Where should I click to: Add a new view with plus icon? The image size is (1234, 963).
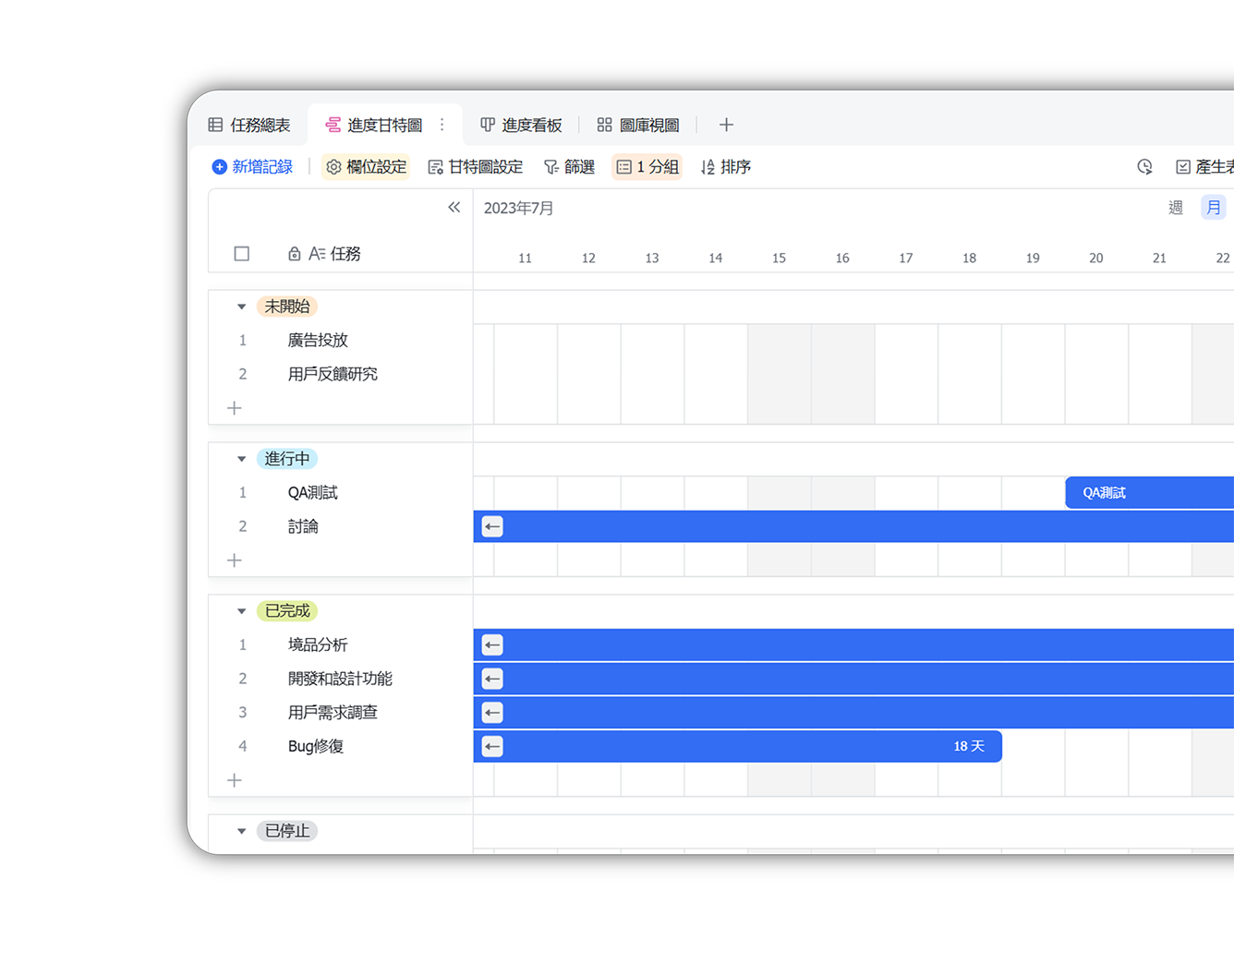pyautogui.click(x=726, y=125)
